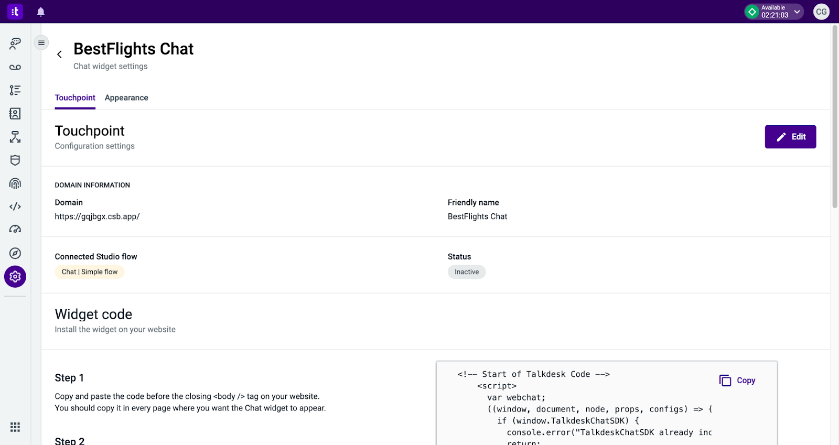Screen dimensions: 839x445
Task: Open the Studio flow icon in sidebar
Action: click(15, 137)
